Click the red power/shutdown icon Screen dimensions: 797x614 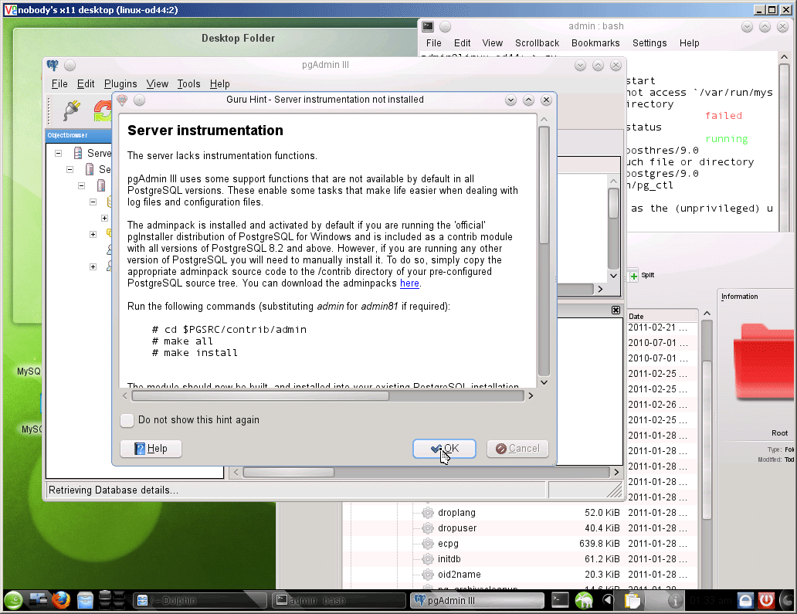tap(767, 601)
